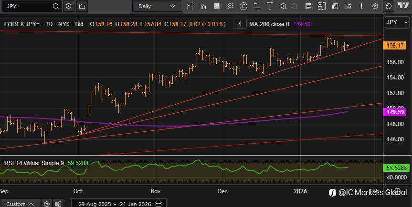This screenshot has height=207, width=412.
Task: Click the chart export bar icon
Action: point(349,6)
